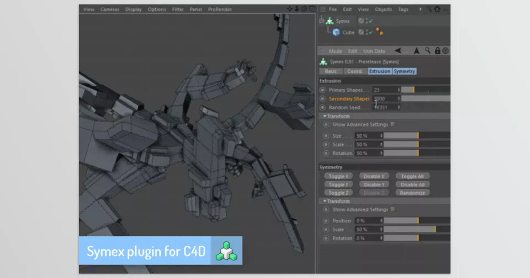Collapse the Symex hierarchy in Object Manager
530x278 pixels.
(x=321, y=21)
